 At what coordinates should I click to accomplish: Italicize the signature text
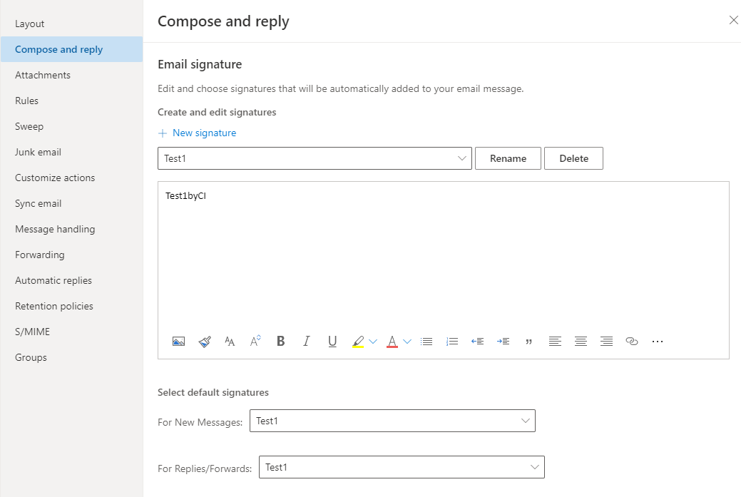[x=306, y=341]
